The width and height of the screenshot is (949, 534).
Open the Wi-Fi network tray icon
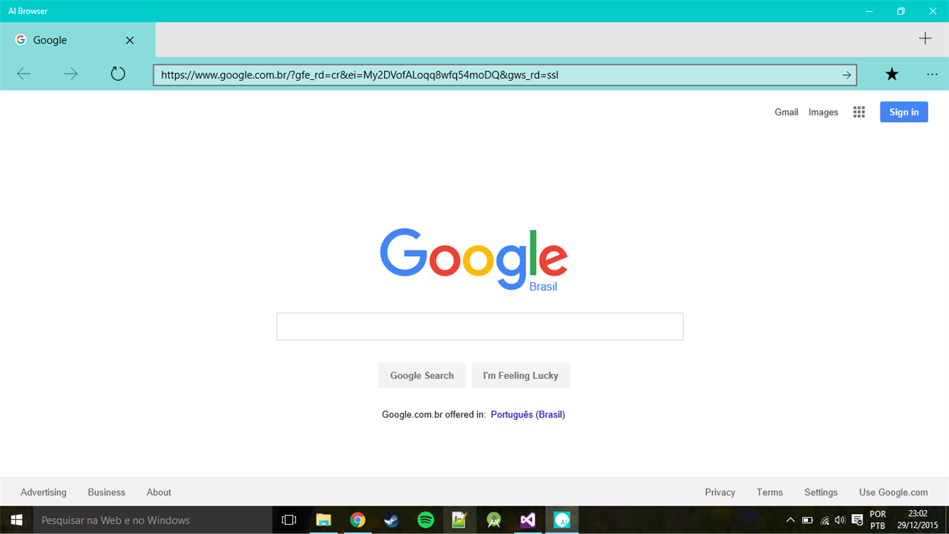tap(824, 520)
